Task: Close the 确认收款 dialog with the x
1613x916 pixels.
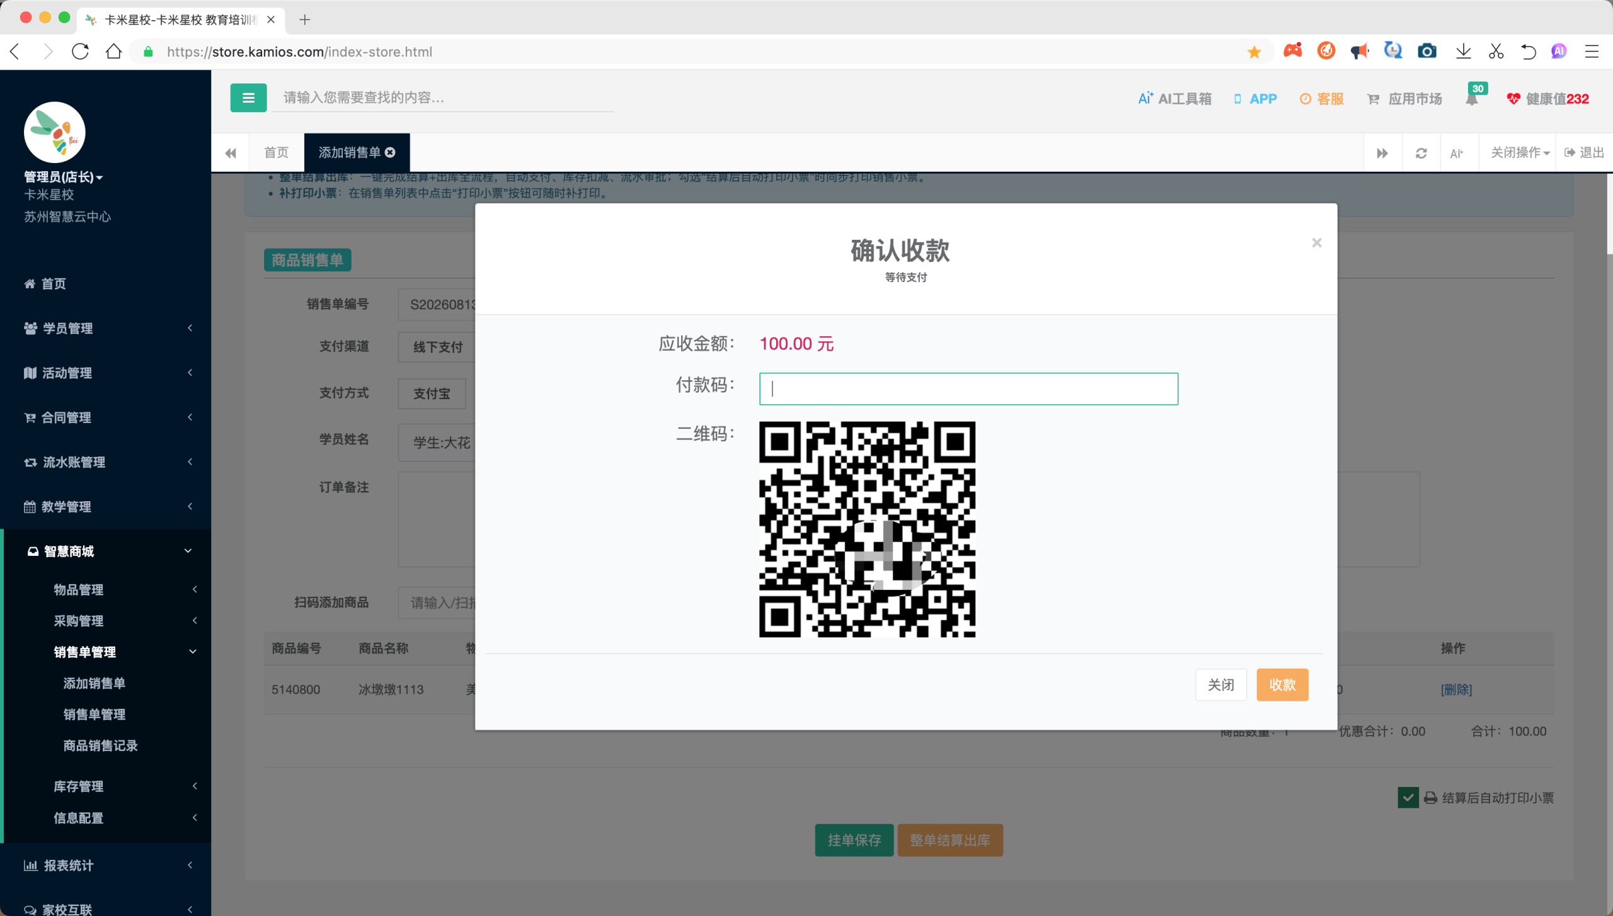Action: pos(1317,243)
